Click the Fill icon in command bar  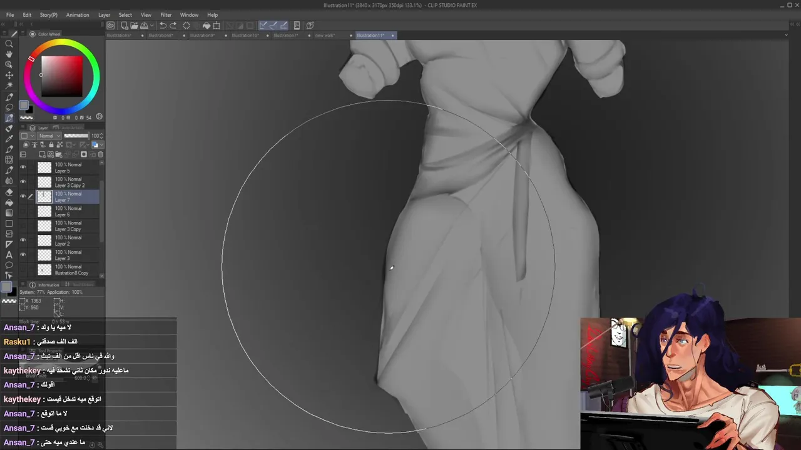point(206,26)
